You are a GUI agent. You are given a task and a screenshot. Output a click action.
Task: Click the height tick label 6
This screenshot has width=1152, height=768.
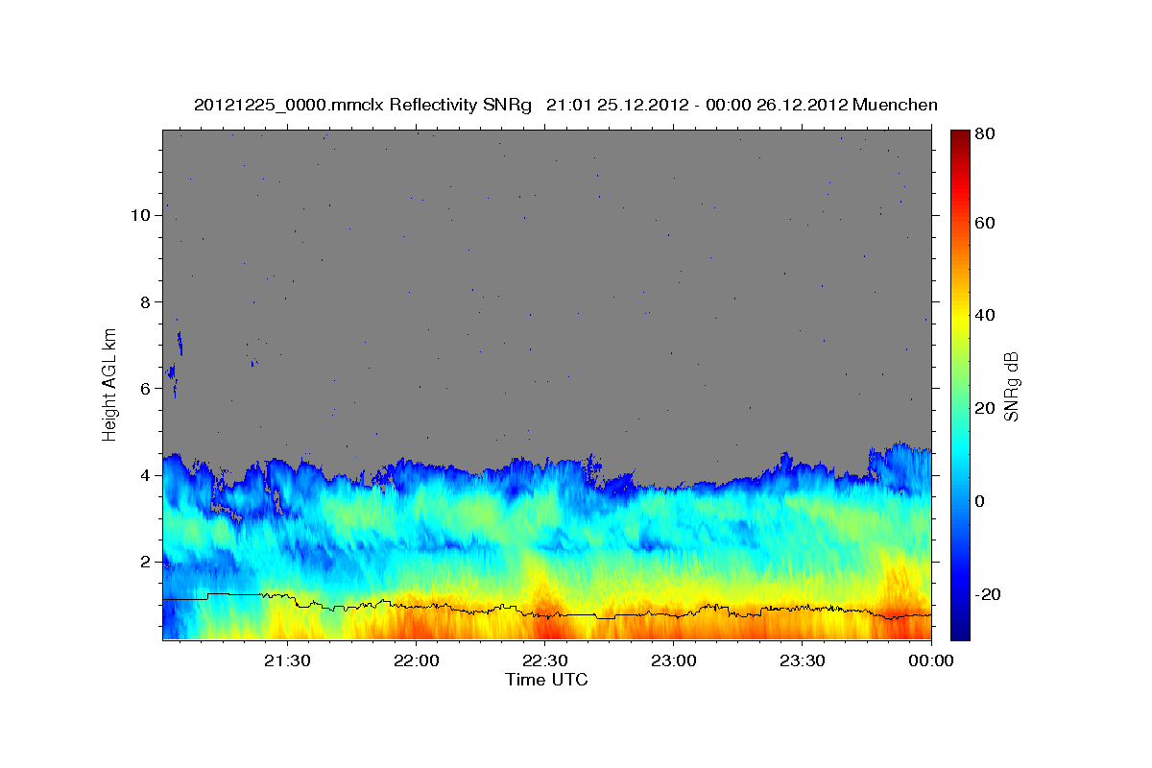[x=146, y=389]
